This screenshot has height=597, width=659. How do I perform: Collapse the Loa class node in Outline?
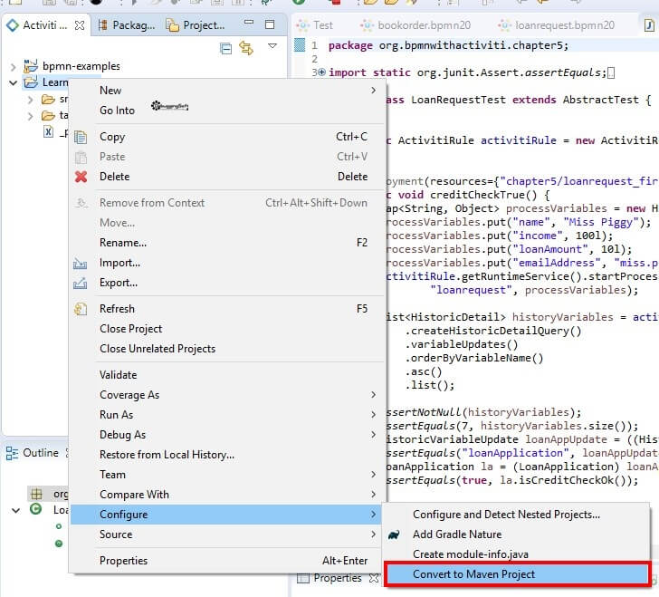pos(15,511)
